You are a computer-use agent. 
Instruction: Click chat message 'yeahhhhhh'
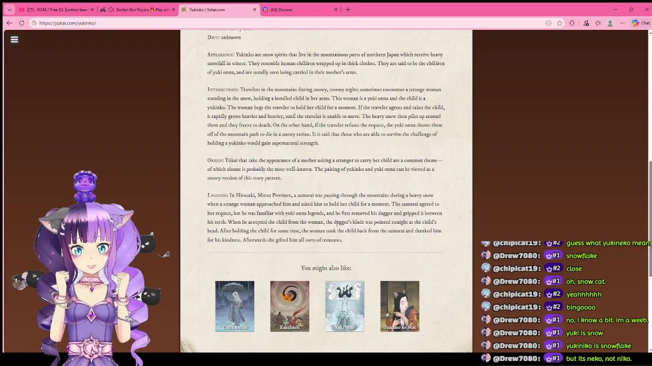(584, 294)
